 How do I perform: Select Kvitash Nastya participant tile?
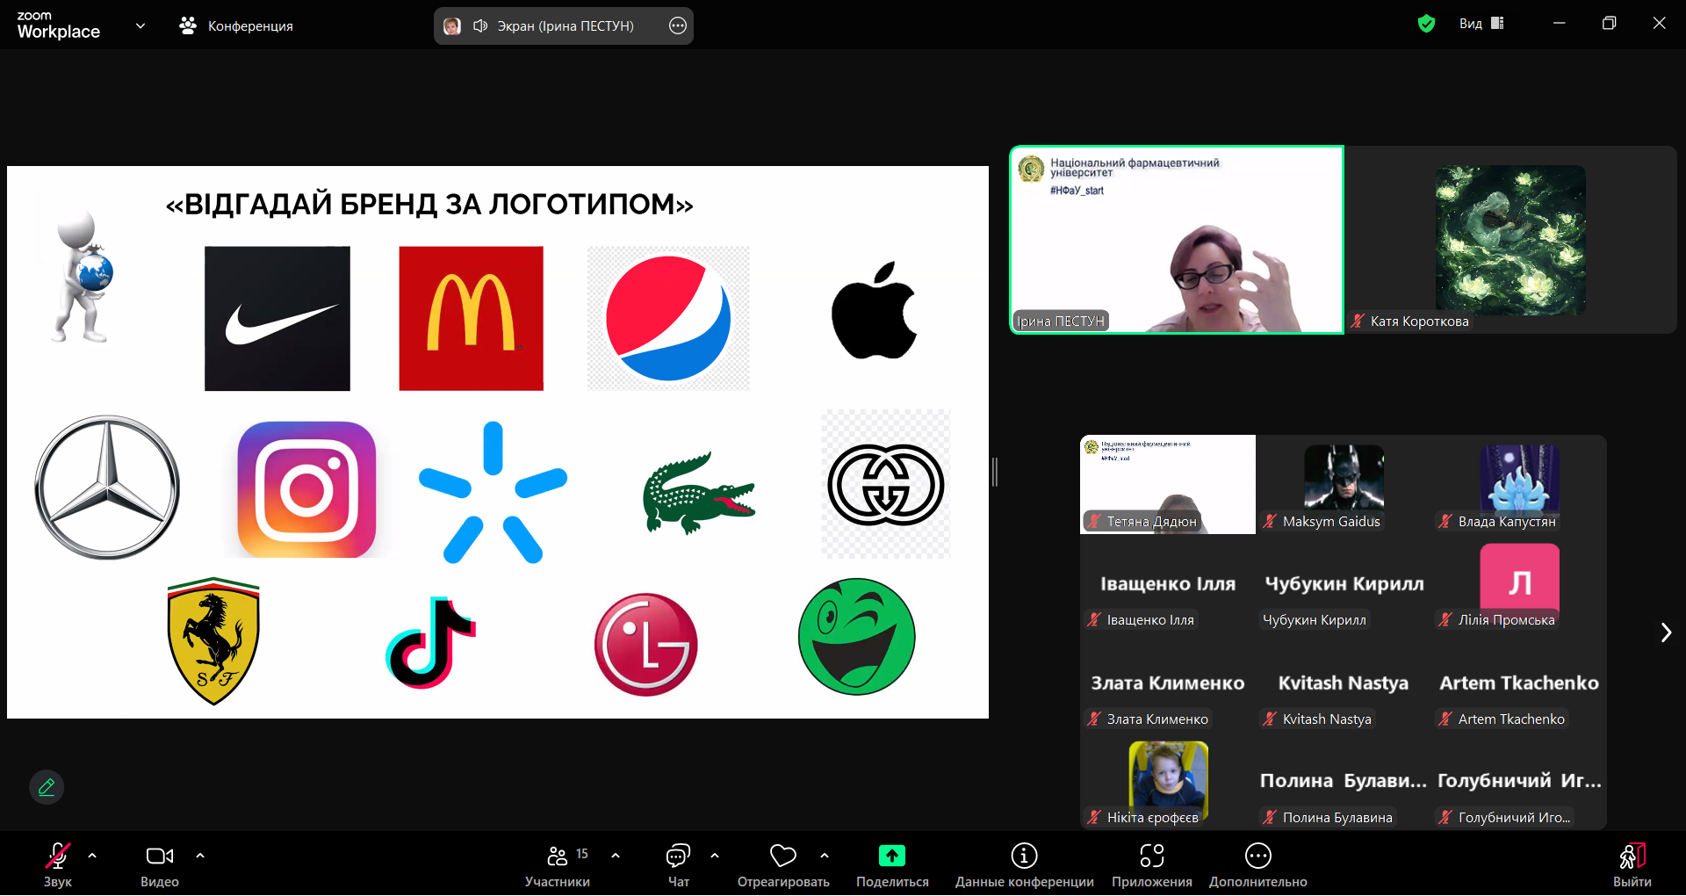[1344, 682]
